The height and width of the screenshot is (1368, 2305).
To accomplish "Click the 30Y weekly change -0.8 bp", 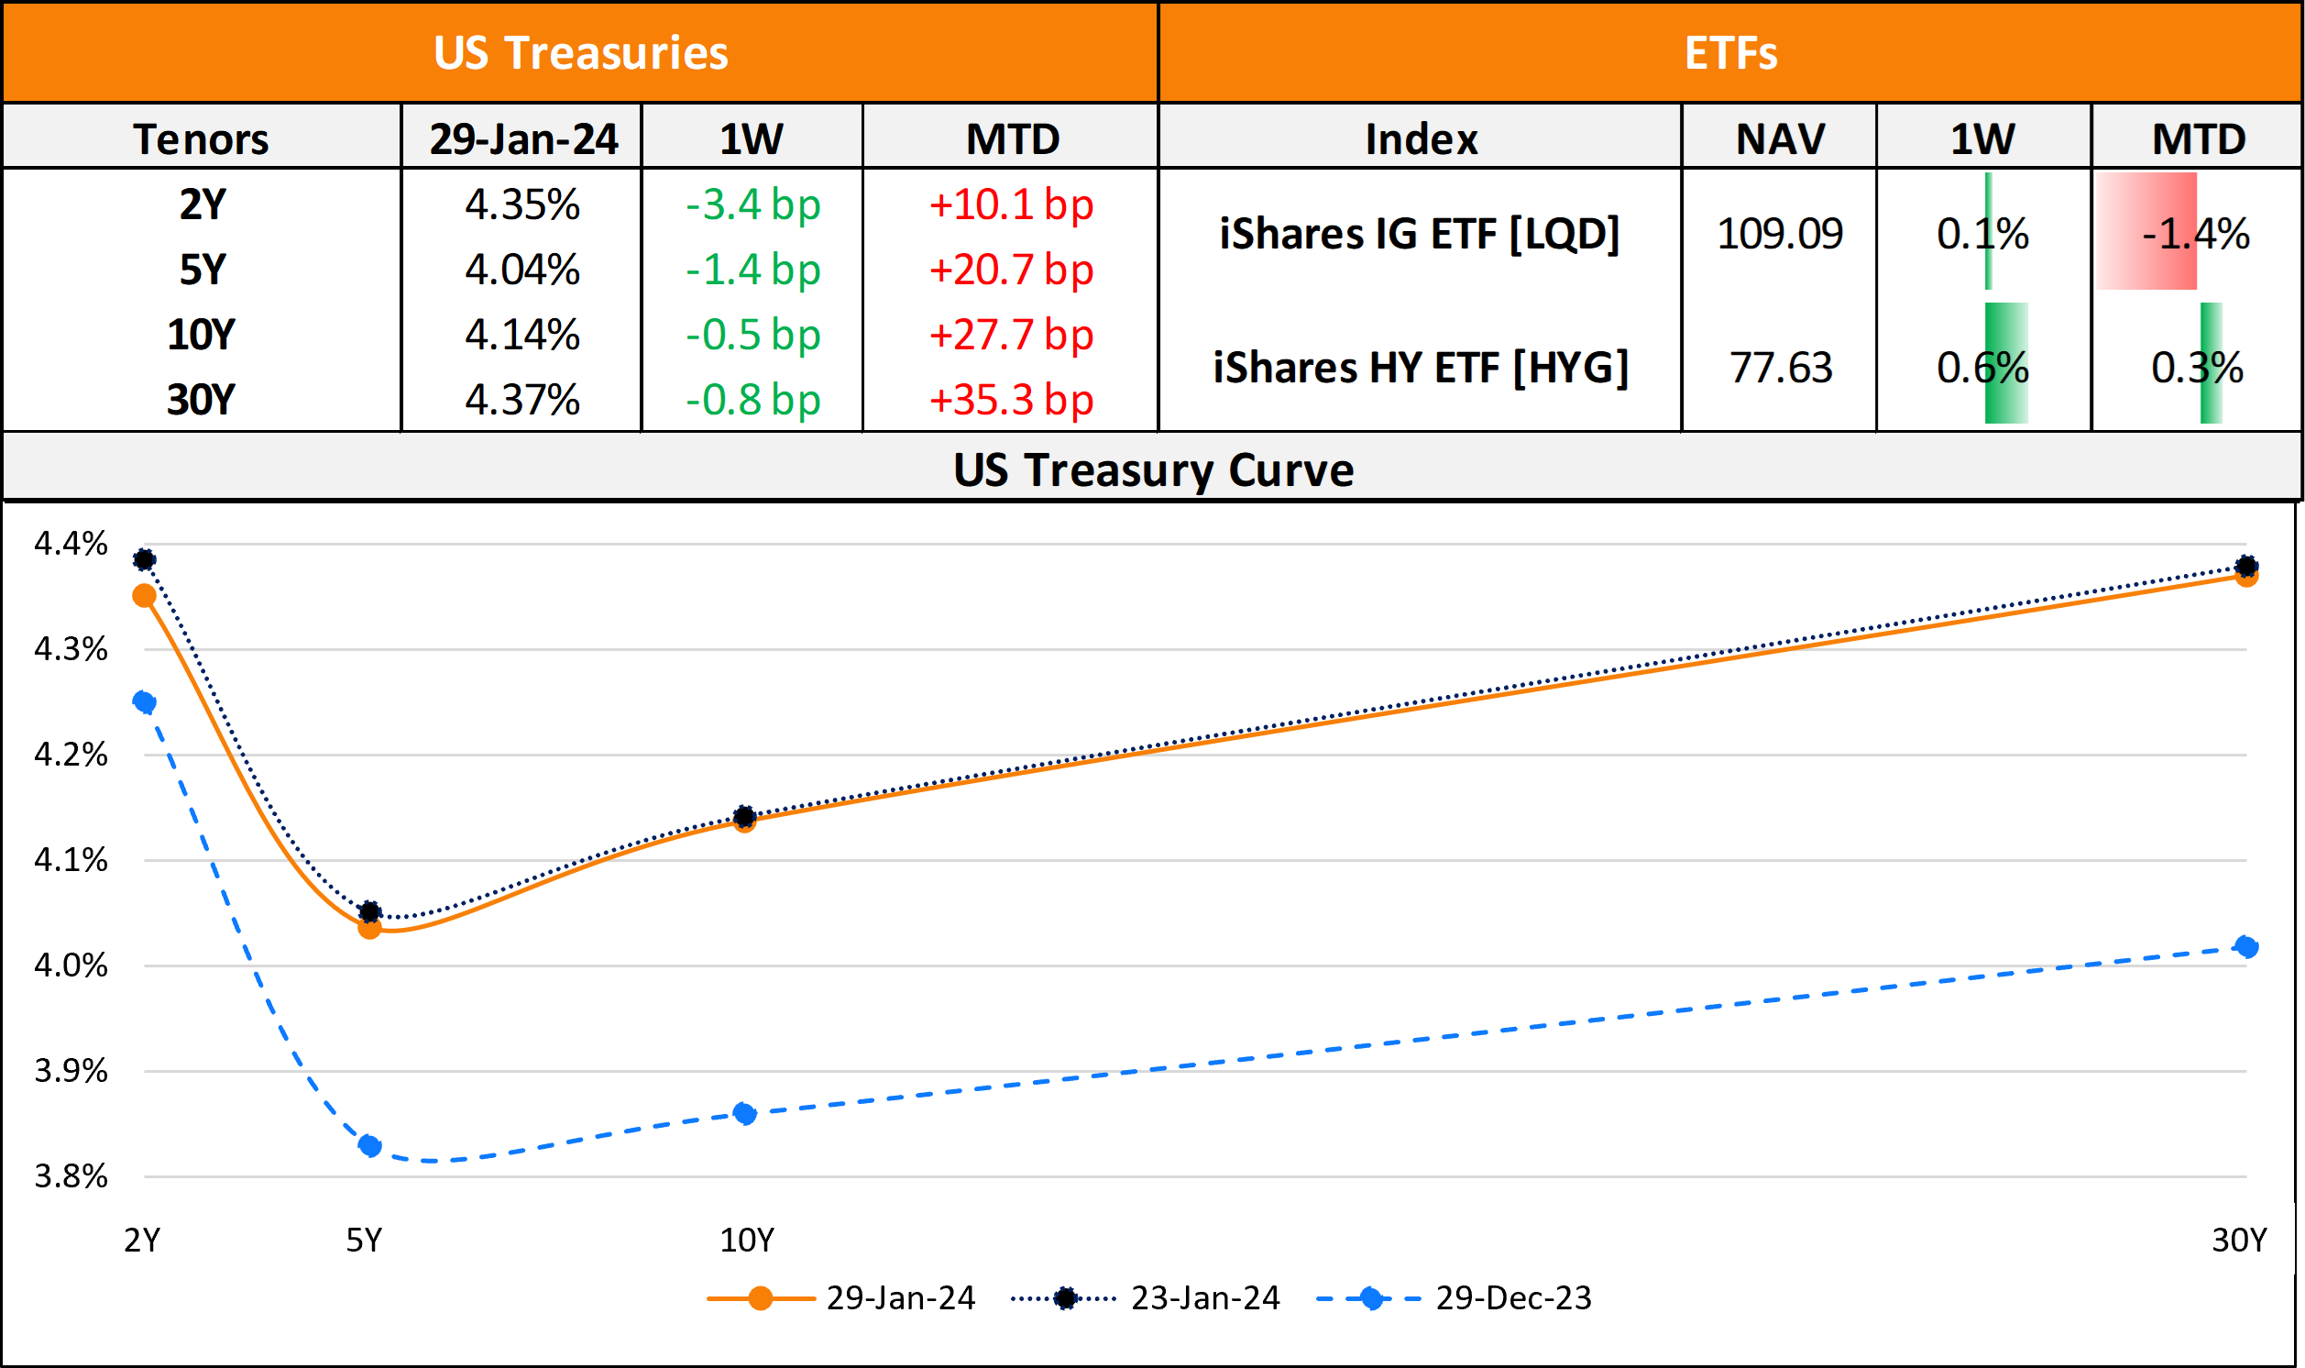I will (x=752, y=400).
